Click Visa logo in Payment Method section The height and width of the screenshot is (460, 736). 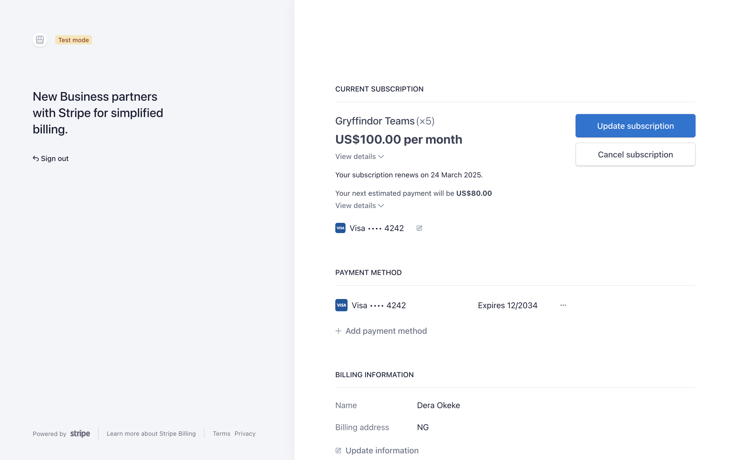coord(341,305)
